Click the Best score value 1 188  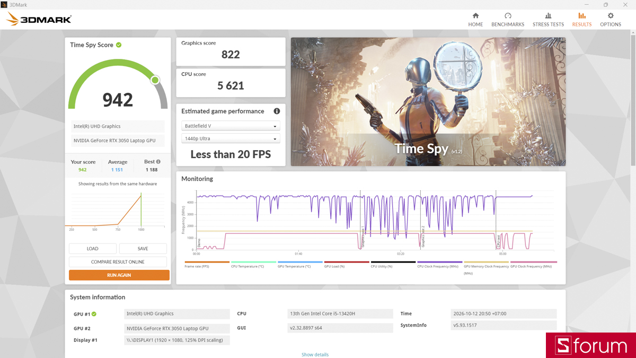click(x=152, y=170)
